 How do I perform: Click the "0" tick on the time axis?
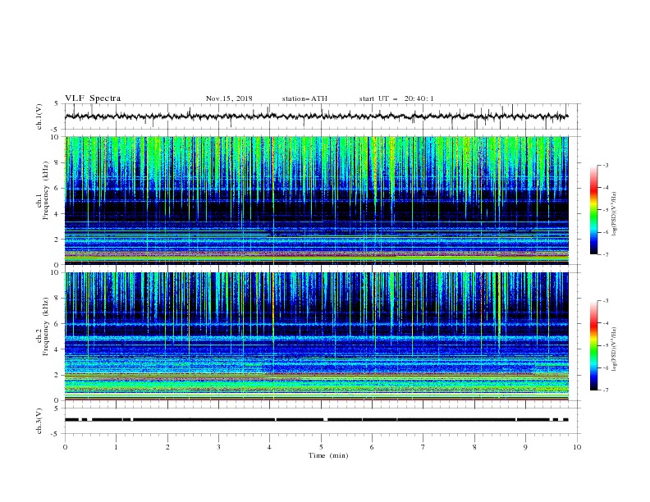tap(65, 447)
